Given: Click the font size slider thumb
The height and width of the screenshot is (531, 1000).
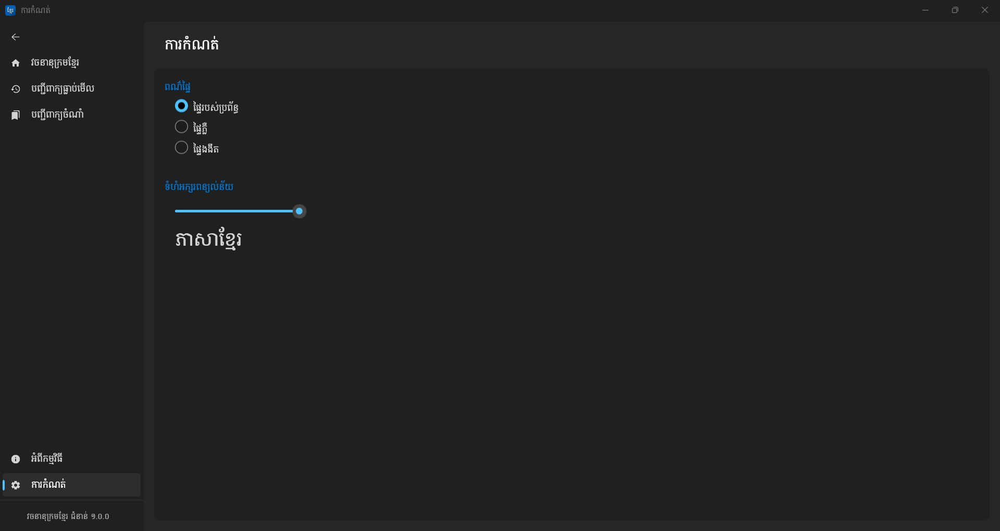Looking at the screenshot, I should [299, 211].
